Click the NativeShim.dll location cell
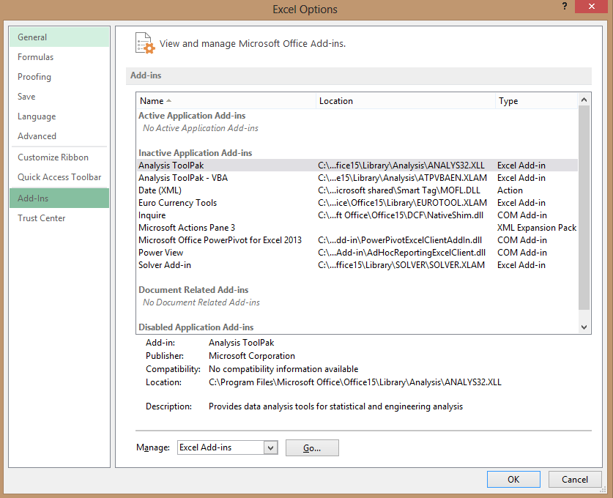This screenshot has width=613, height=498. click(x=401, y=215)
